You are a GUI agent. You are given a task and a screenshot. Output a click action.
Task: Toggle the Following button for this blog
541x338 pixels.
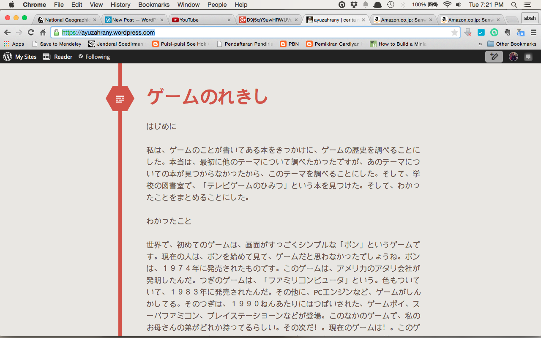(x=94, y=57)
